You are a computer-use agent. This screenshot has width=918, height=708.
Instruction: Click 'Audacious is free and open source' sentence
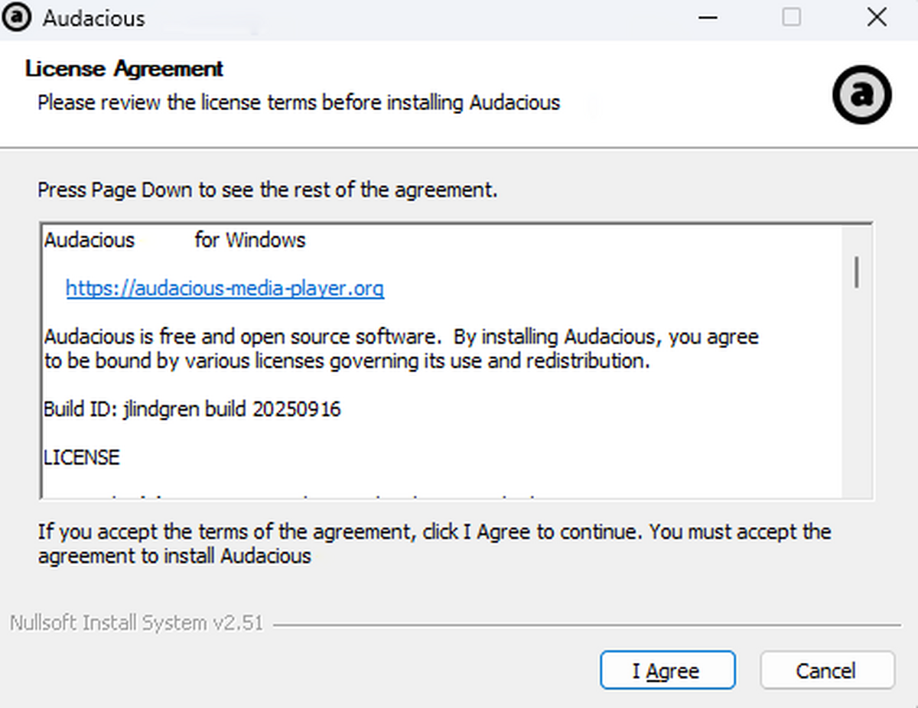pos(401,336)
